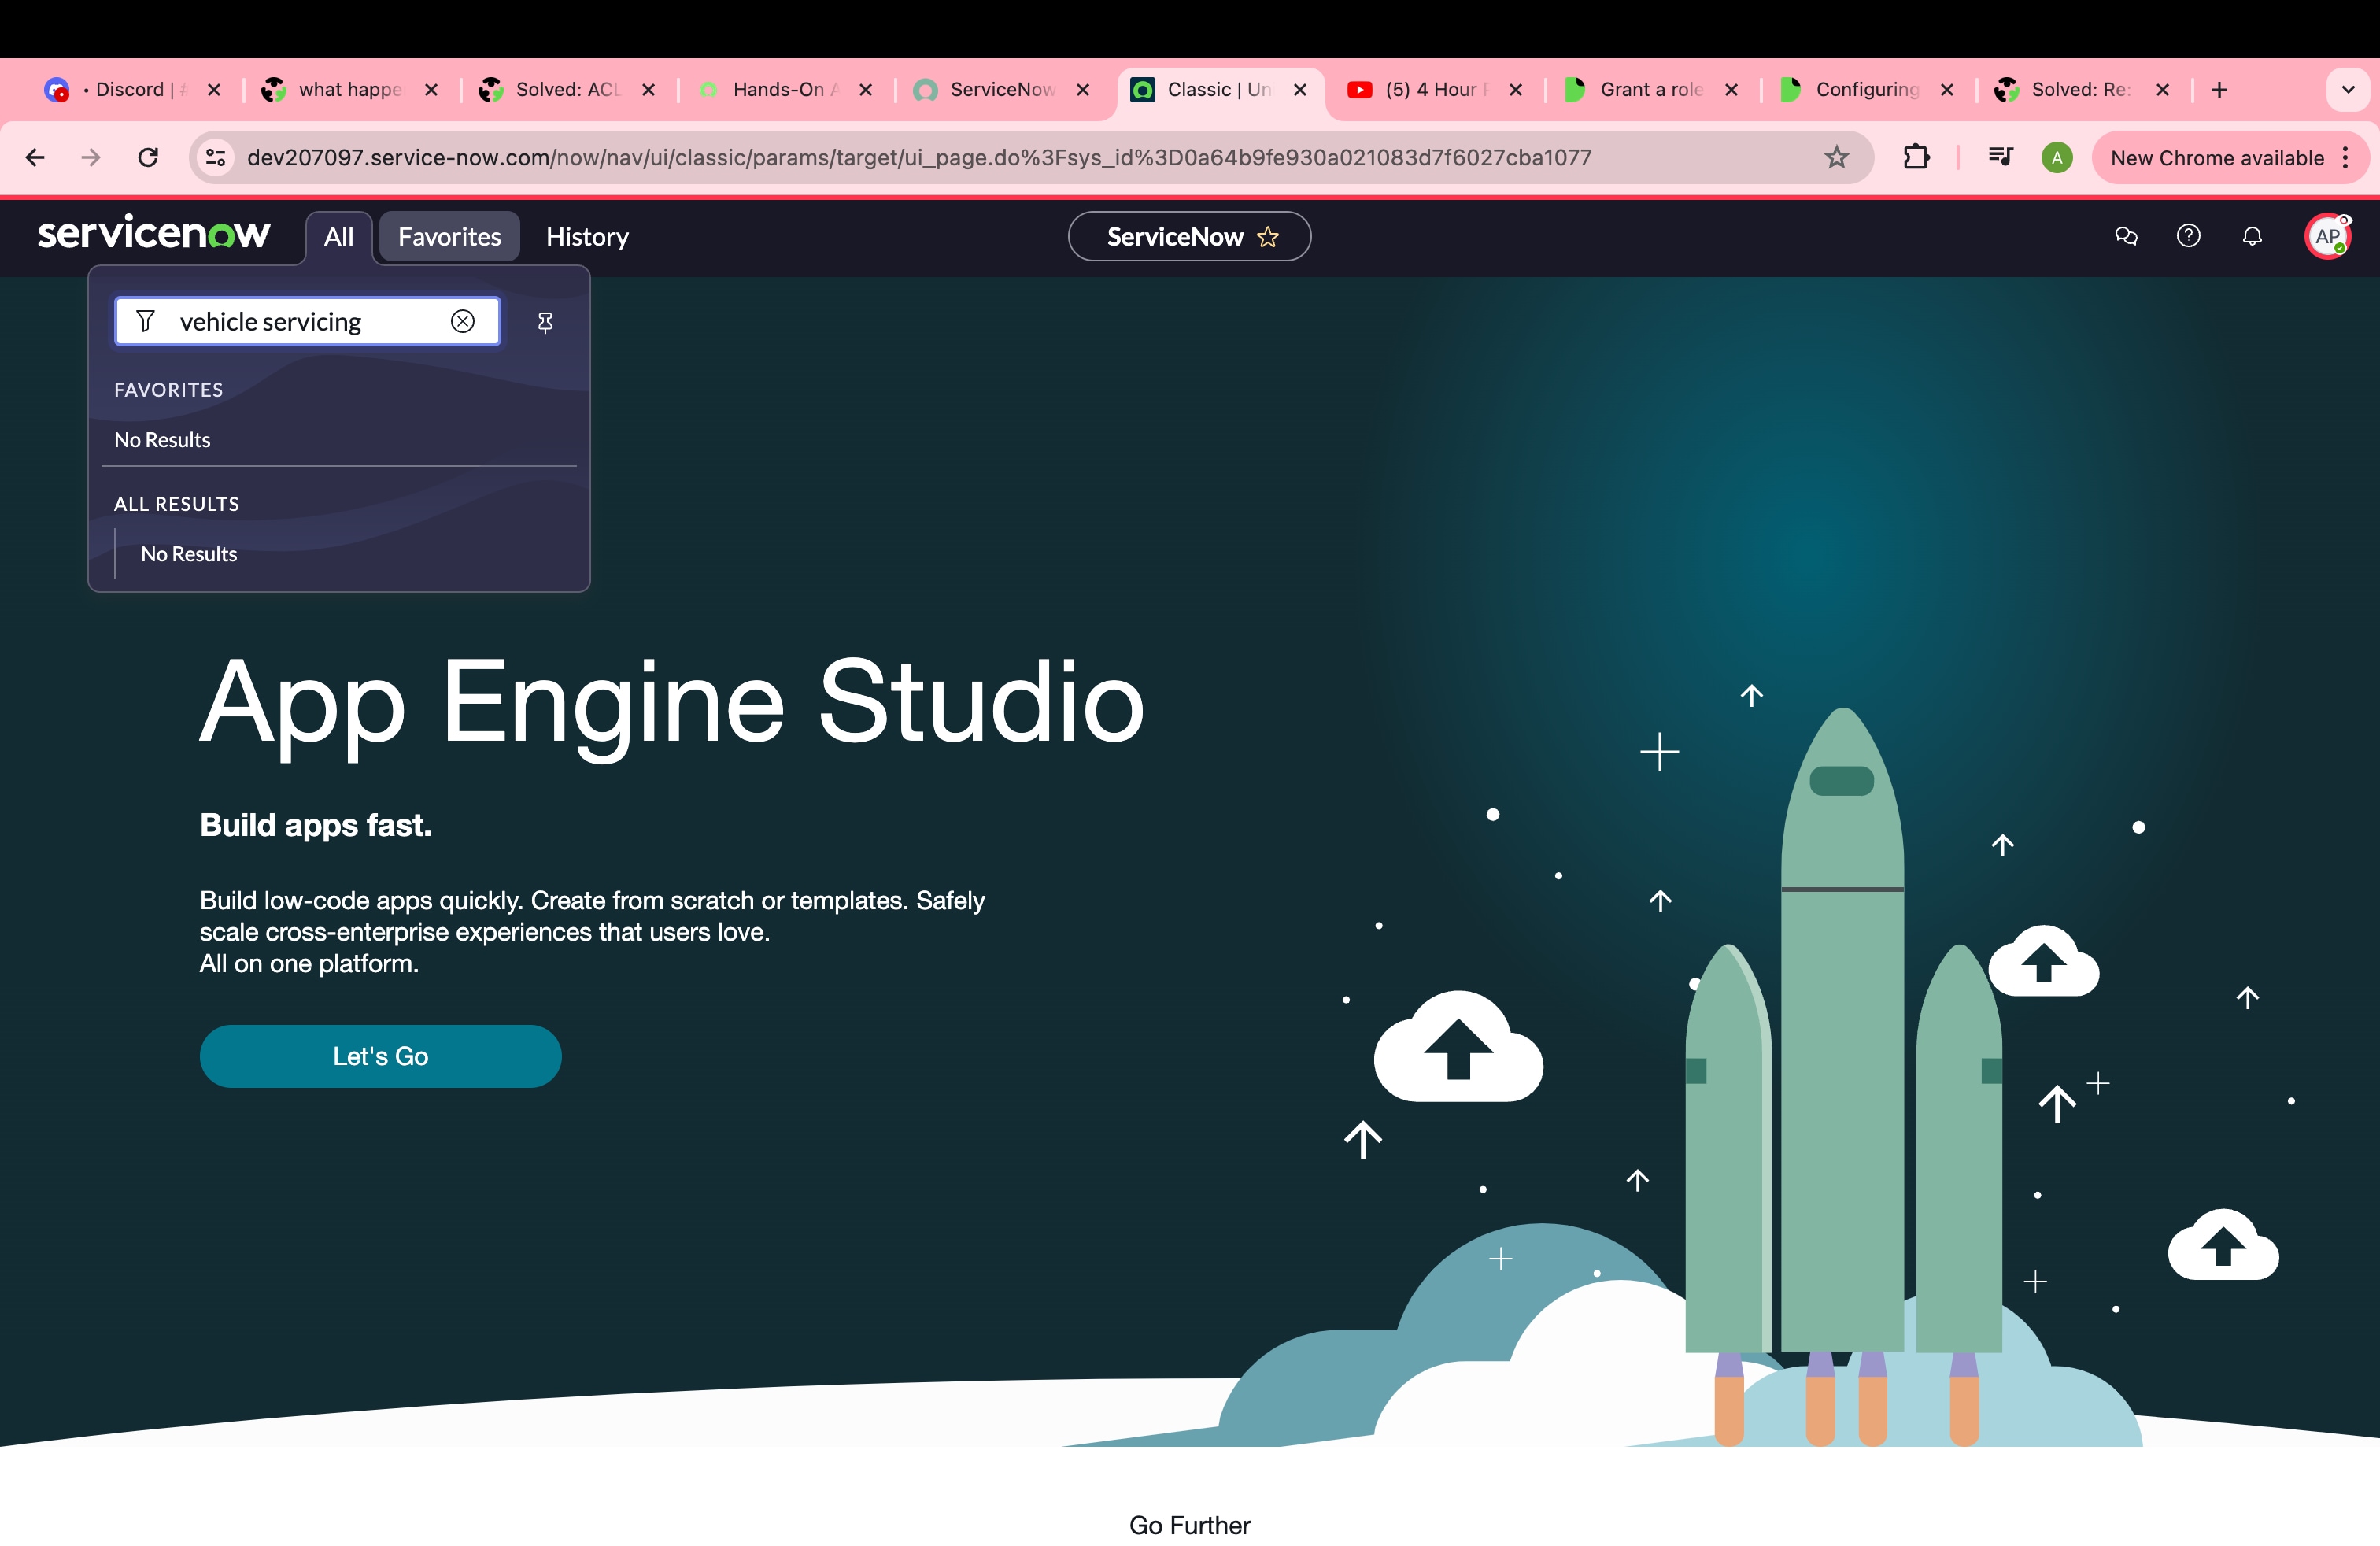Show notifications bell
2380x1546 pixels.
[2252, 236]
